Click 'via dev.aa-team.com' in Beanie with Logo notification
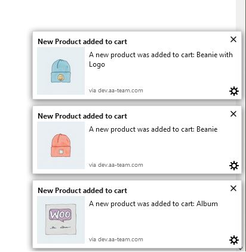This screenshot has height=252, width=246. click(x=116, y=91)
